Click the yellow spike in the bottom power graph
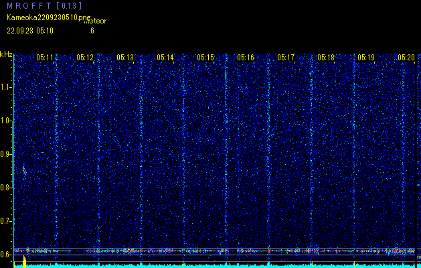 tap(25, 262)
